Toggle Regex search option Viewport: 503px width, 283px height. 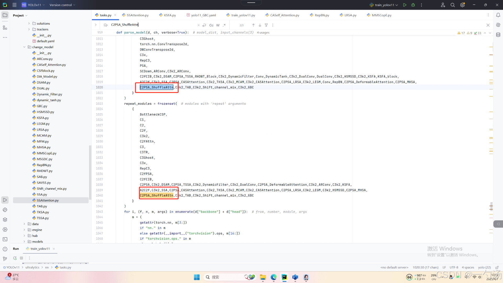[x=224, y=25]
